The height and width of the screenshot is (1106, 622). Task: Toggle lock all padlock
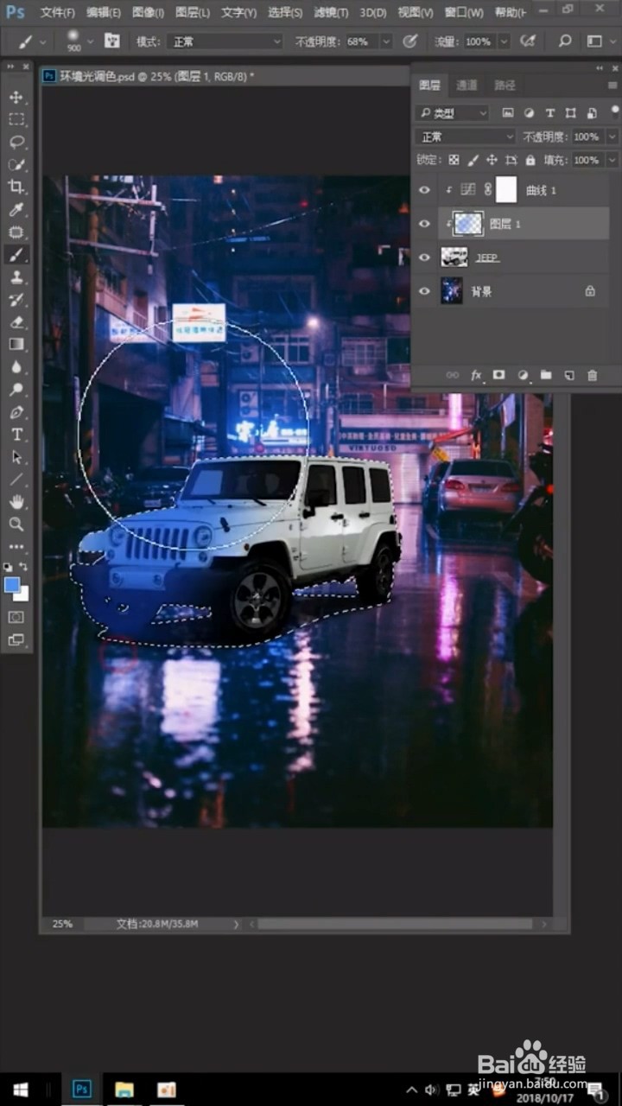[x=530, y=160]
